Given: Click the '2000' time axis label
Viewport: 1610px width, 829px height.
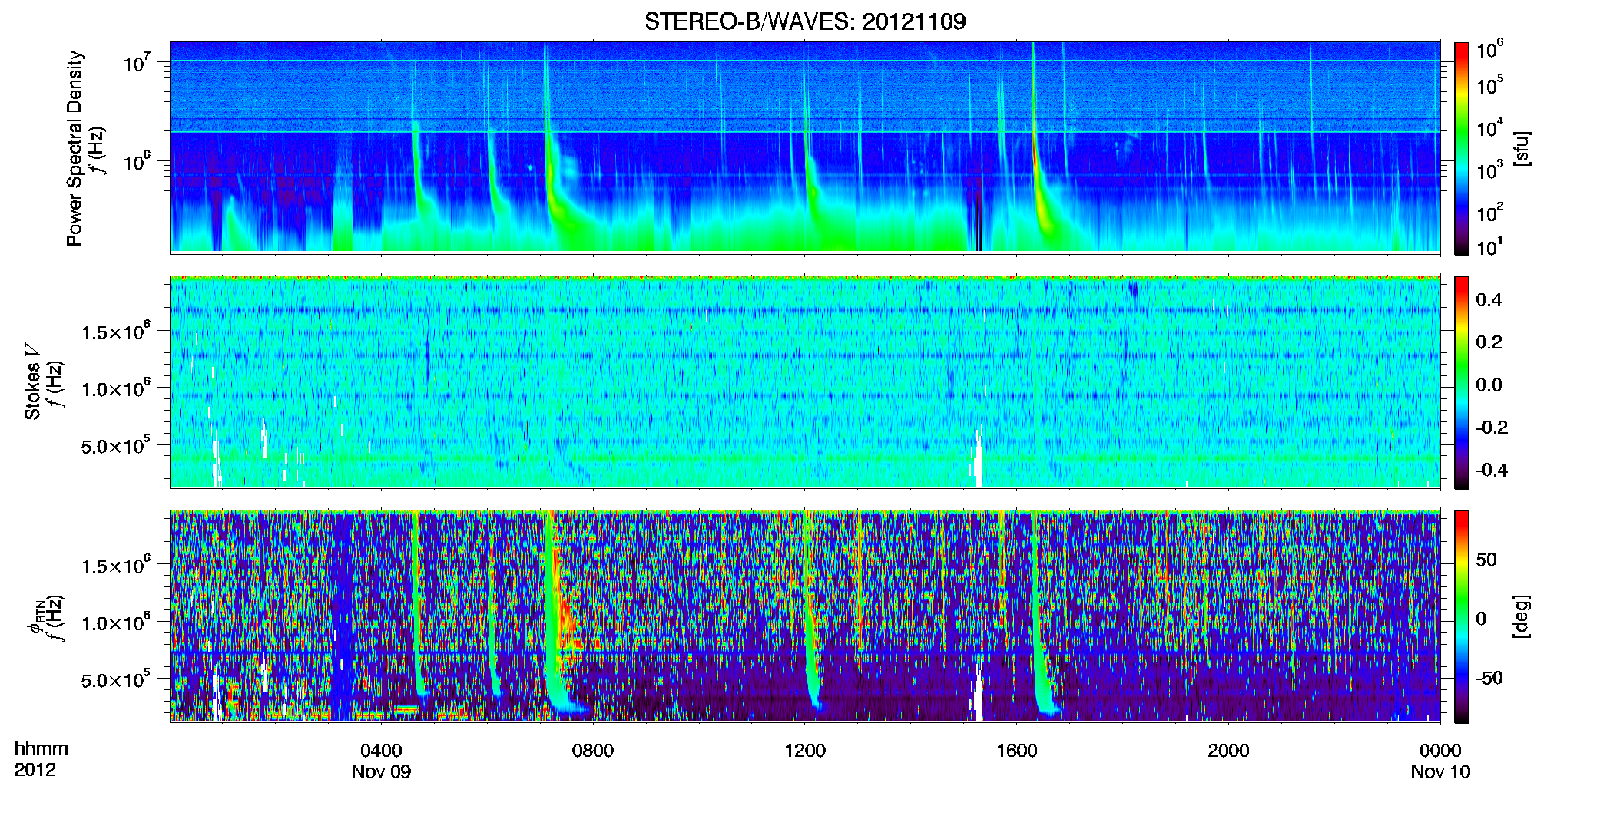Looking at the screenshot, I should pos(1228,751).
